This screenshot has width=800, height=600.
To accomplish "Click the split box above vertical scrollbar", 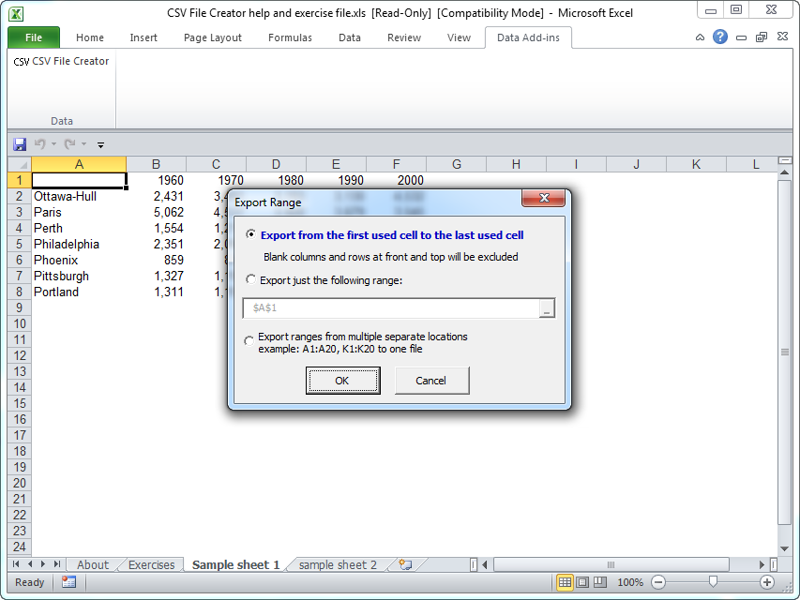I will [x=785, y=160].
